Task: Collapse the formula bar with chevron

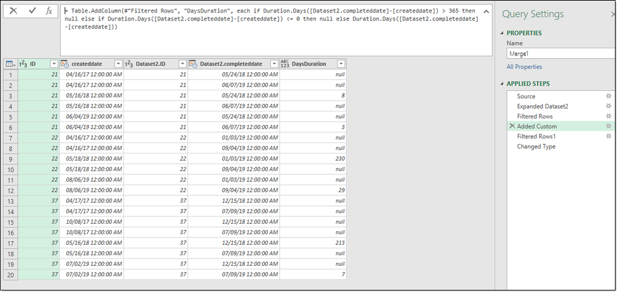Action: point(486,11)
